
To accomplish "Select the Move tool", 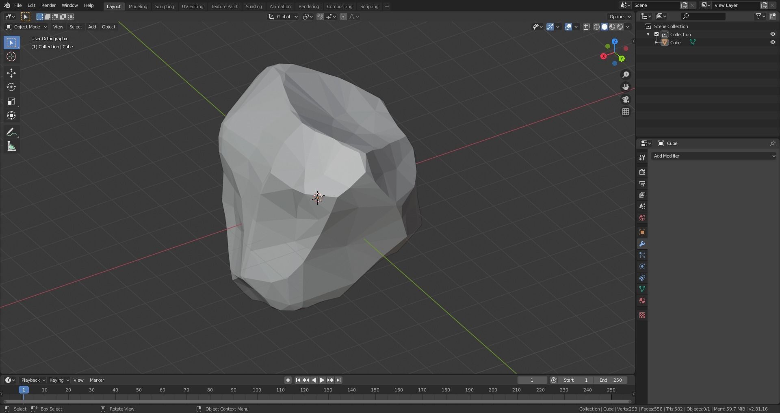I will click(x=11, y=73).
